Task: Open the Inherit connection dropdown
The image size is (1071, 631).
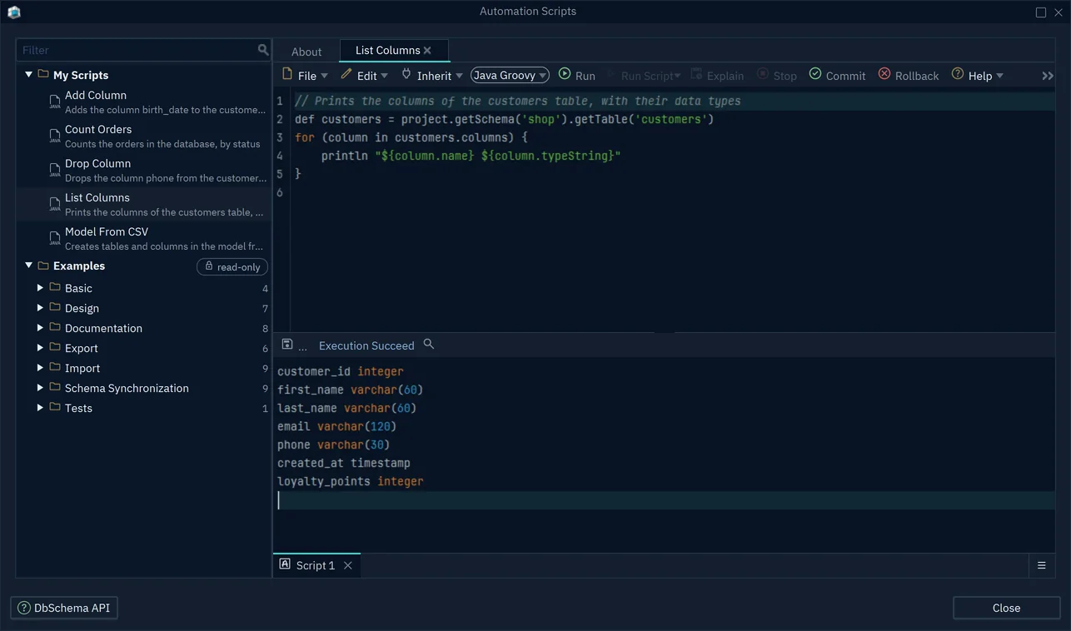Action: point(432,75)
